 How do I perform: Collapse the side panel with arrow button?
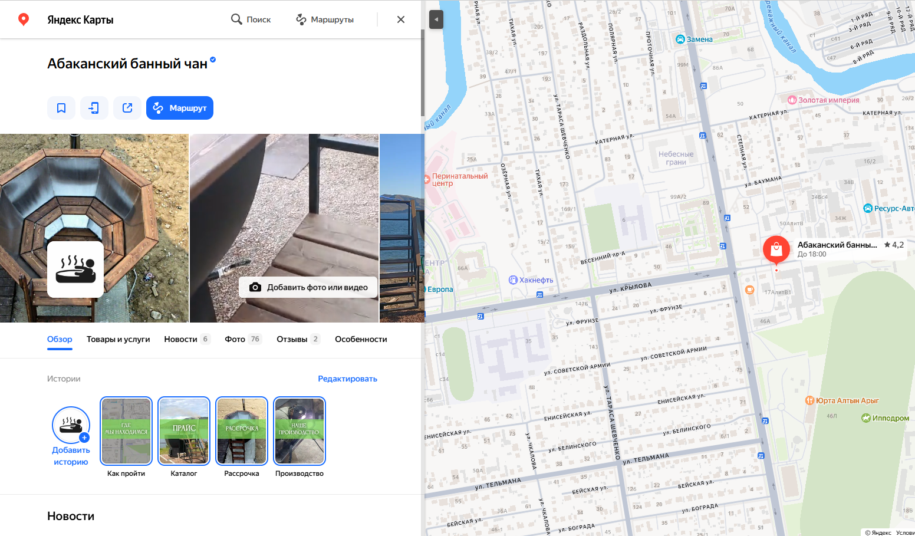[x=436, y=19]
